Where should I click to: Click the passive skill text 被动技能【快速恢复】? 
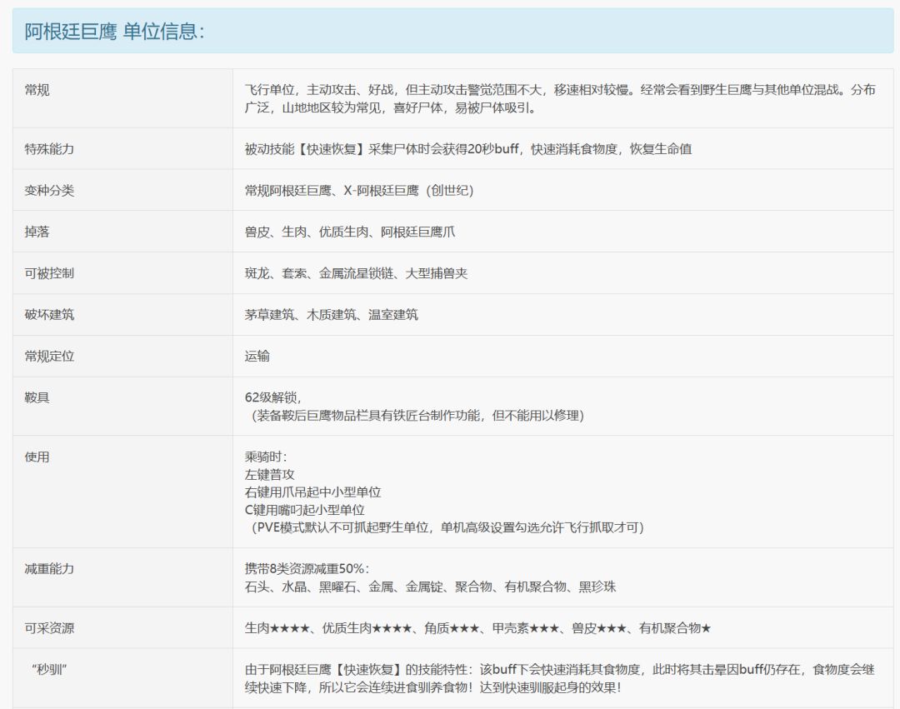(306, 149)
